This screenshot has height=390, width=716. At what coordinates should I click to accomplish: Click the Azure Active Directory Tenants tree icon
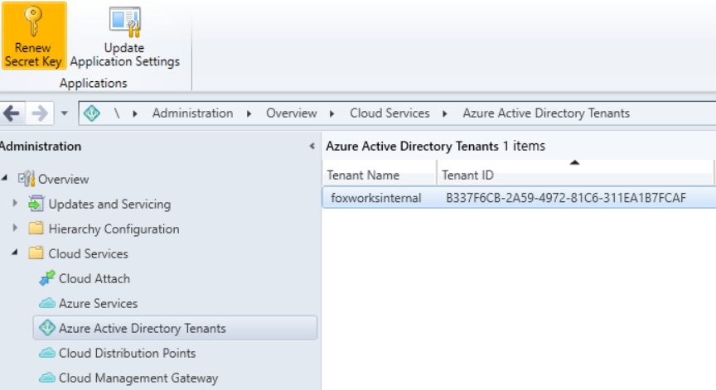tap(47, 328)
